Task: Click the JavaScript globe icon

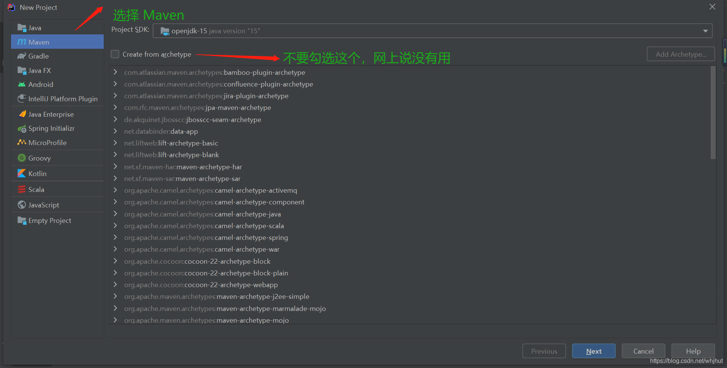Action: pyautogui.click(x=22, y=205)
